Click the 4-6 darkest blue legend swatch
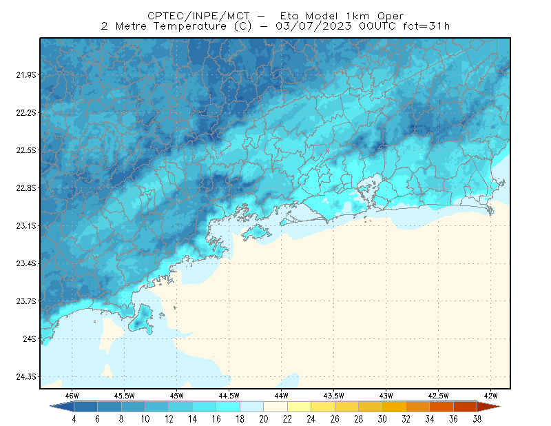Viewport: 551px width, 426px height. (85, 407)
